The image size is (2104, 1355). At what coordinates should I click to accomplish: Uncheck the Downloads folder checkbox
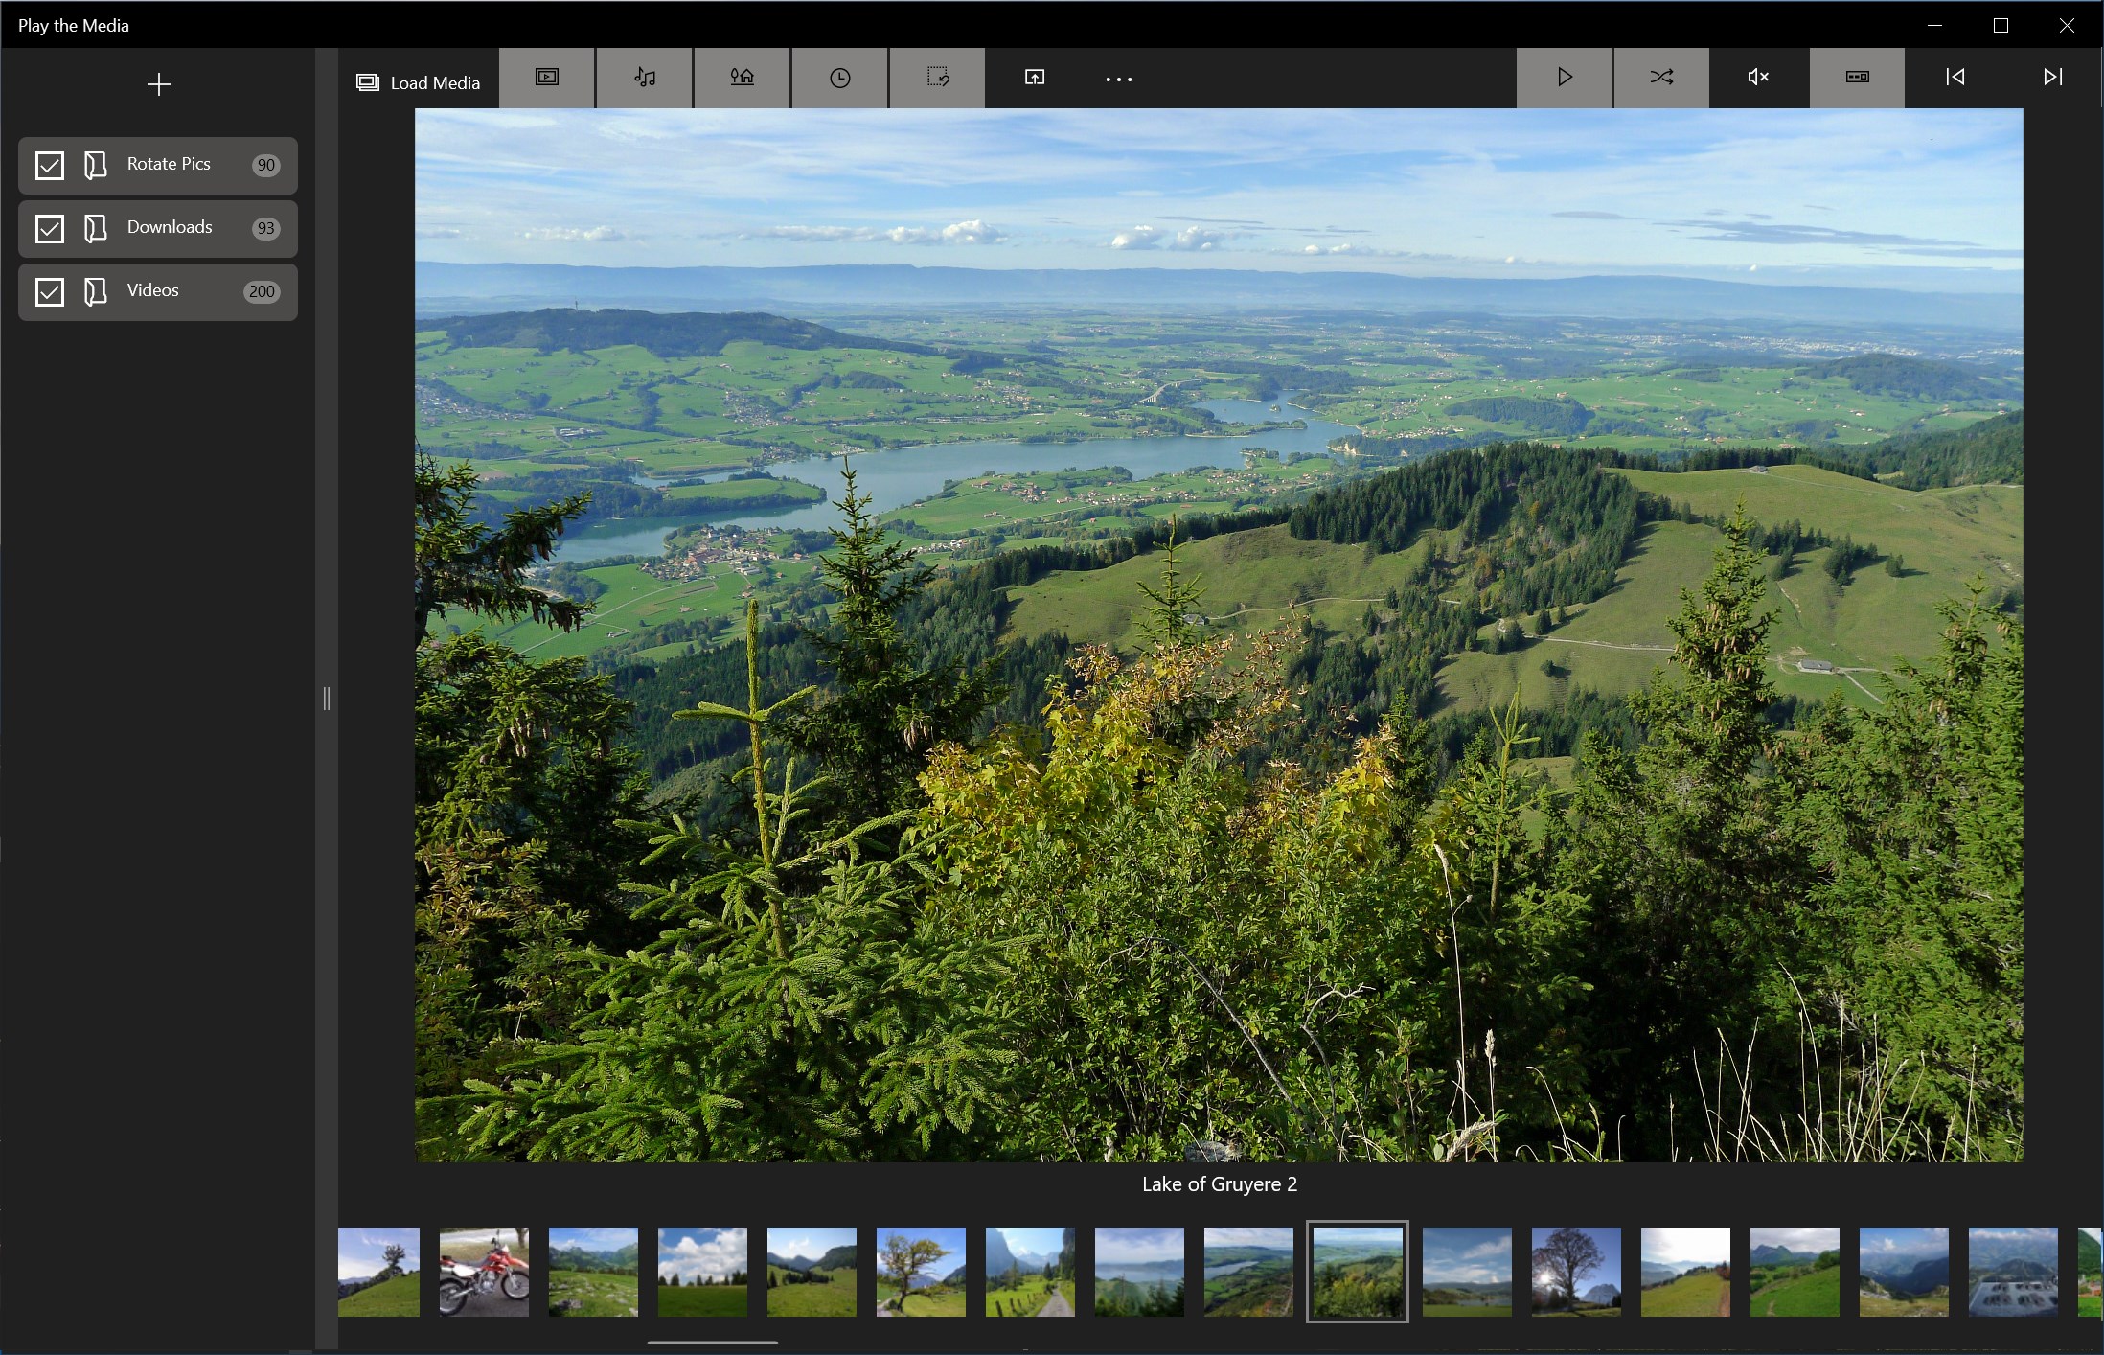50,229
